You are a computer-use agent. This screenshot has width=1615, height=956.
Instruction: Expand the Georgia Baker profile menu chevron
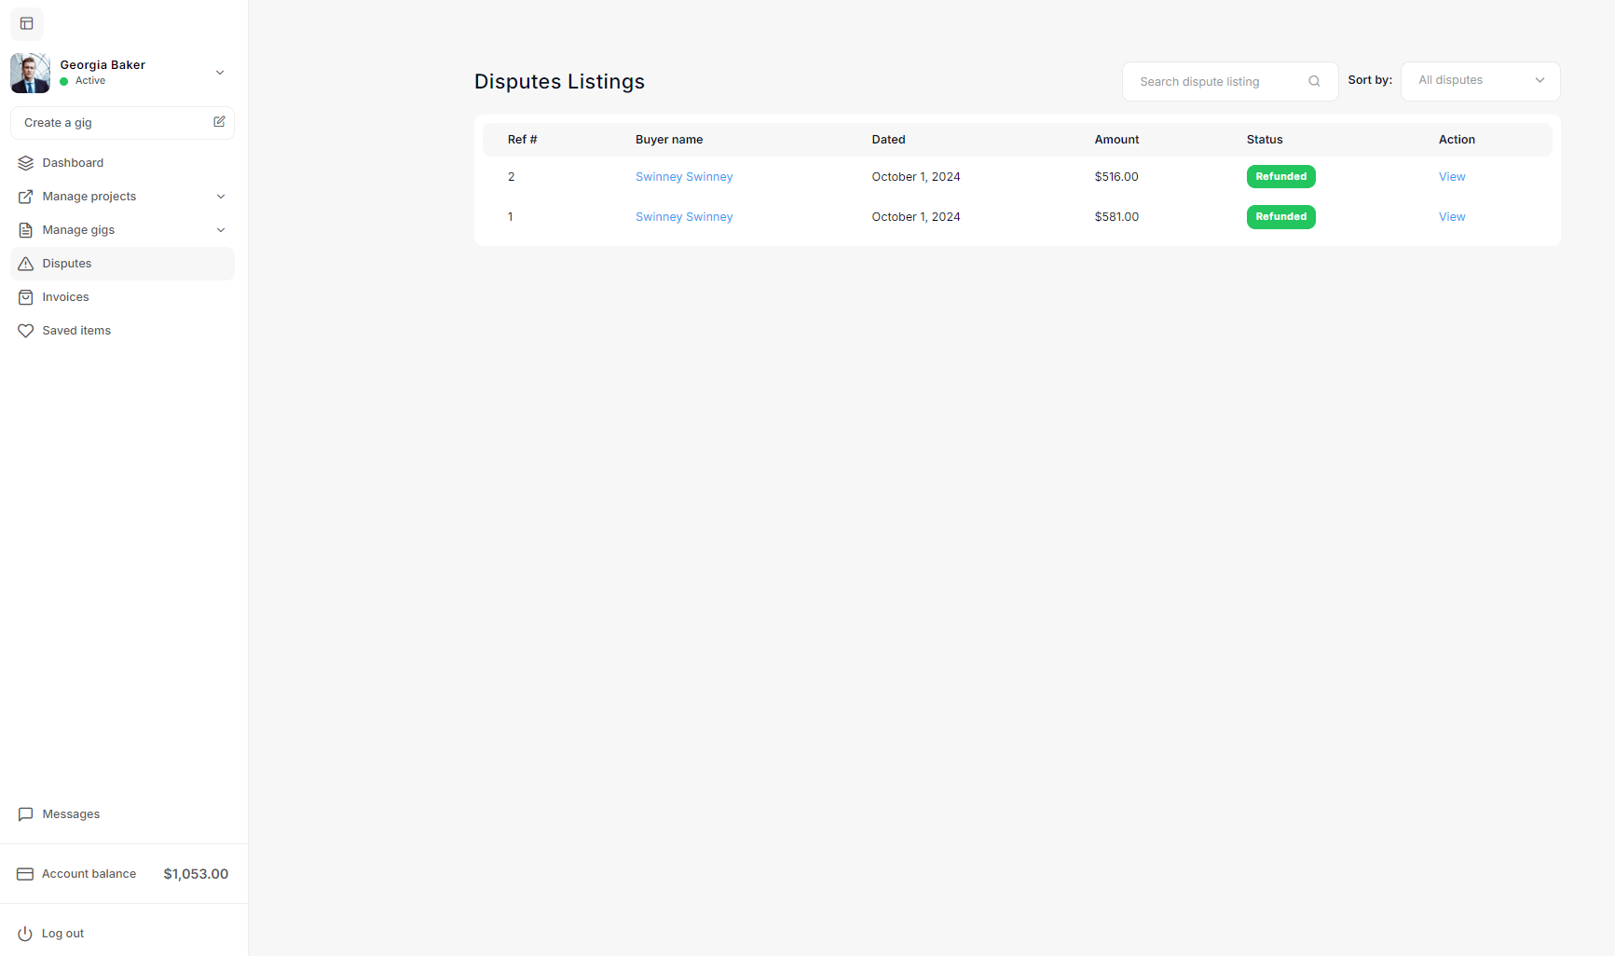(x=220, y=73)
